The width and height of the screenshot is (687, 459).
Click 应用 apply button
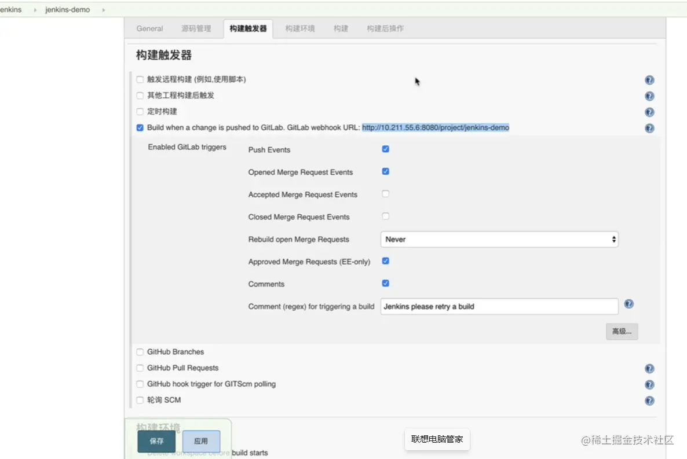tap(201, 441)
